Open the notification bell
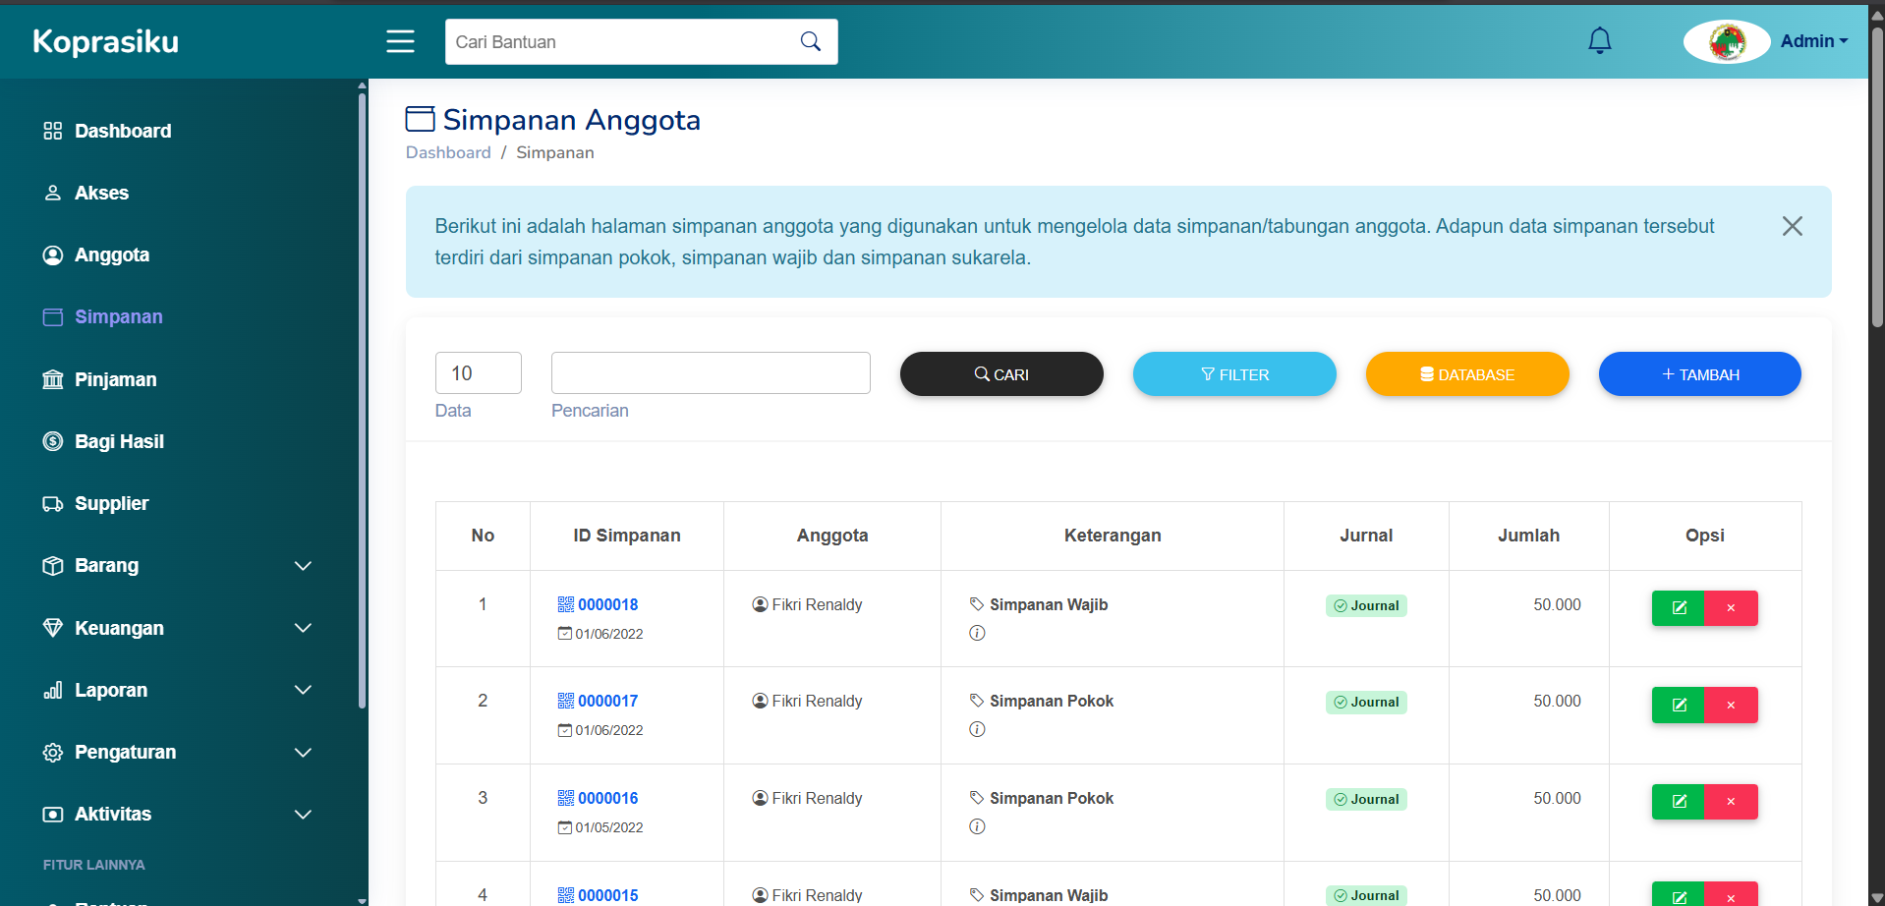This screenshot has width=1885, height=906. coord(1599,40)
